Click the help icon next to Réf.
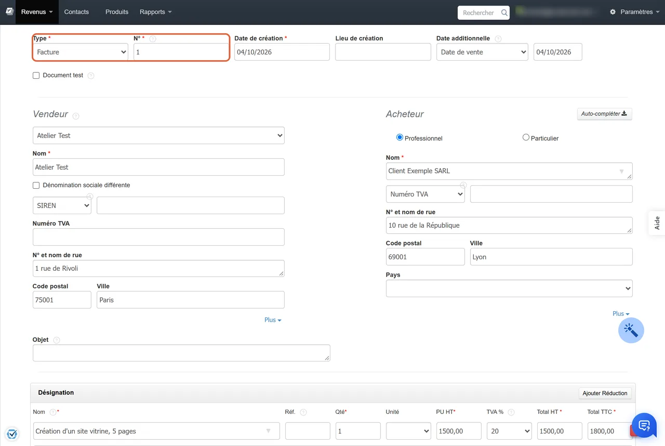This screenshot has height=446, width=665. [x=303, y=412]
